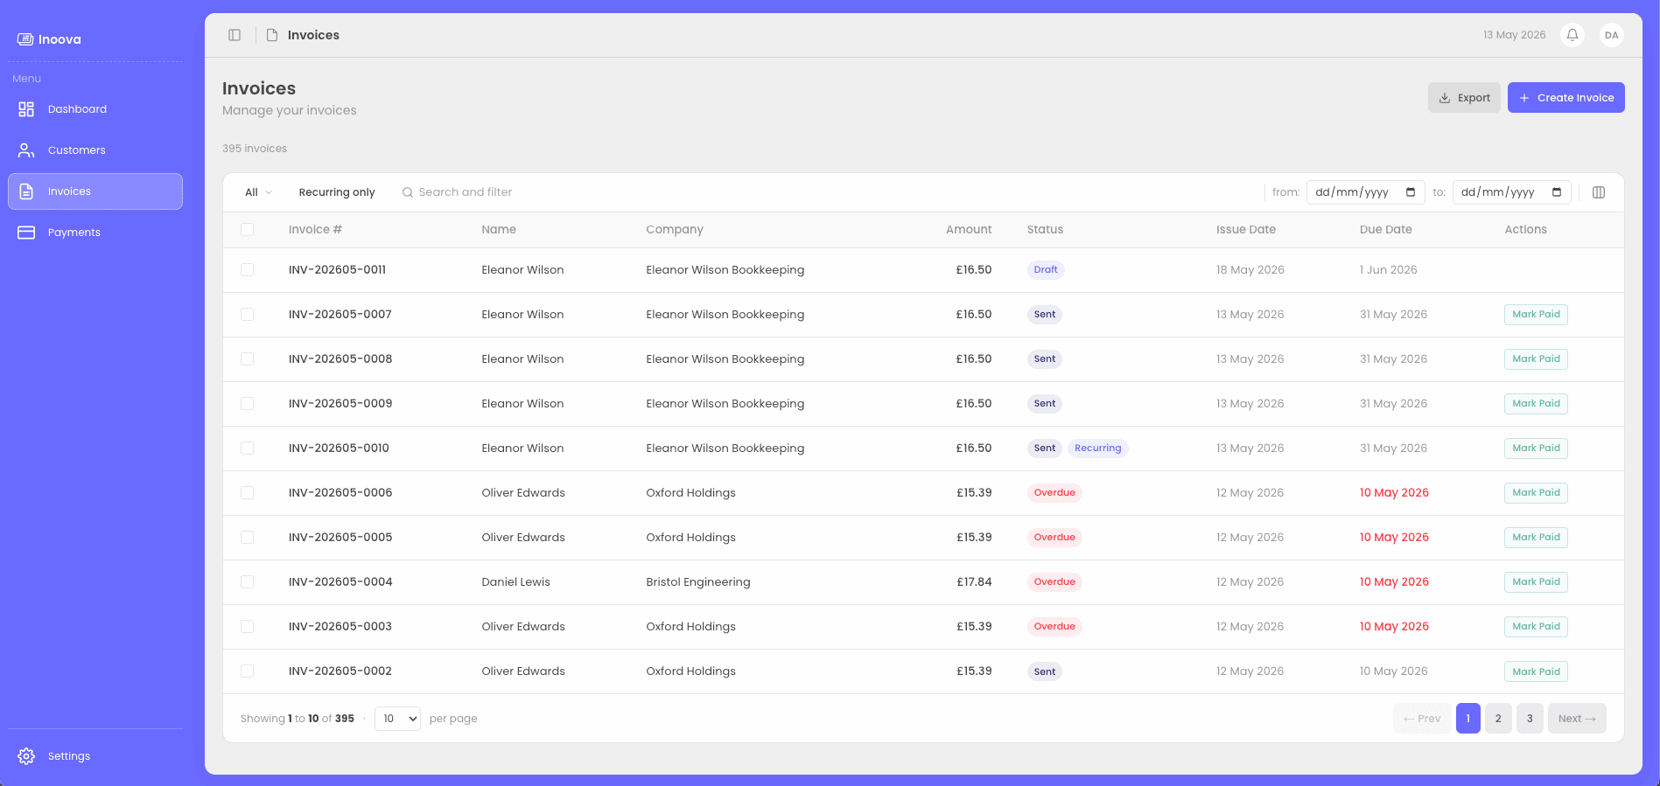Click the Prev page button

tap(1422, 719)
